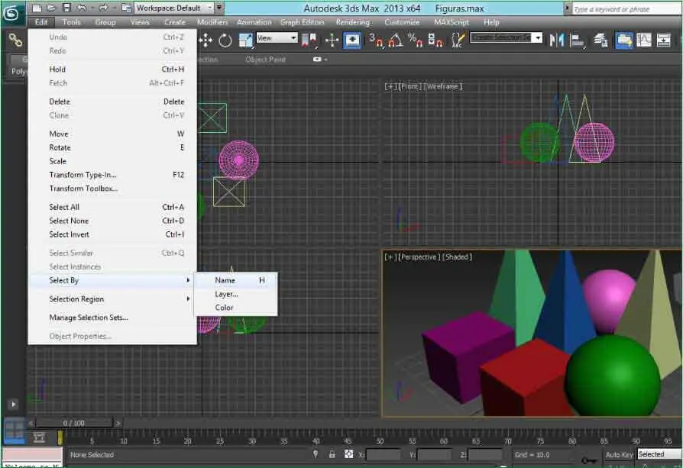683x468 pixels.
Task: Click the Undo arrow in quick access toolbar
Action: click(x=82, y=8)
